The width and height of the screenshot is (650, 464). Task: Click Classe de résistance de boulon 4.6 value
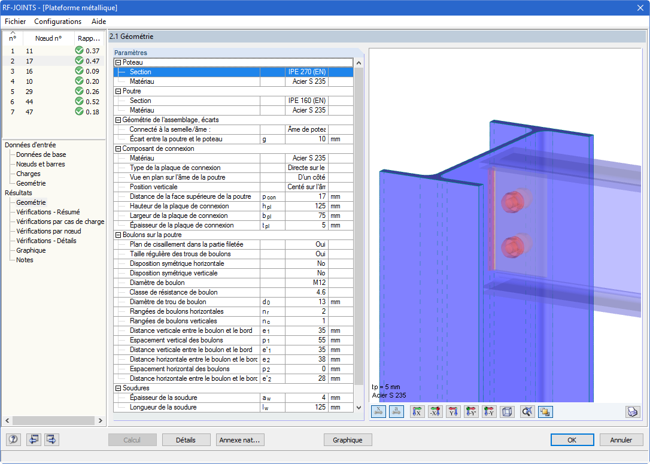pyautogui.click(x=307, y=292)
